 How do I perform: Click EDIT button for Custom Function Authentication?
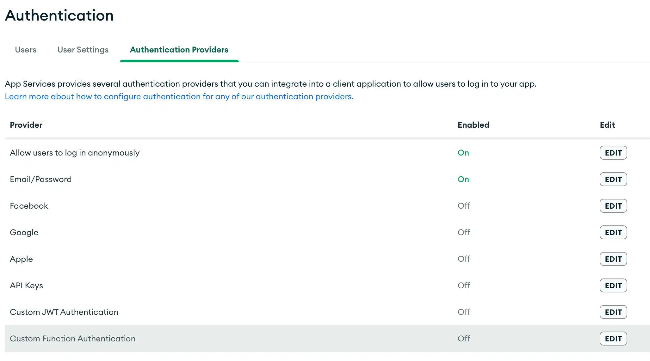[x=614, y=338]
